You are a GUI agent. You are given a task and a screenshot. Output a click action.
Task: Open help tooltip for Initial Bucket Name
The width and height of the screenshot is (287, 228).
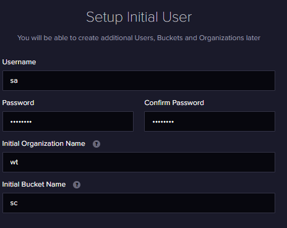click(77, 185)
